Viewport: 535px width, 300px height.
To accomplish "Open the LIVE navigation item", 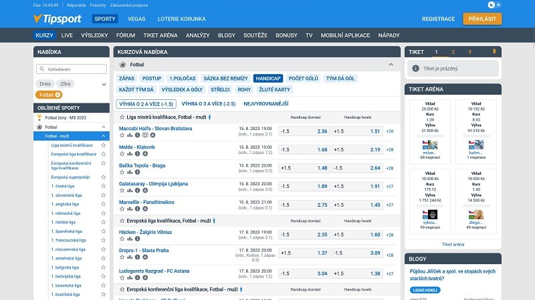I will click(x=67, y=35).
